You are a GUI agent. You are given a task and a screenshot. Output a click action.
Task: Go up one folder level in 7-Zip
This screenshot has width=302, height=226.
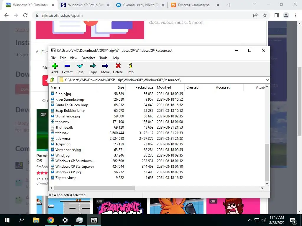(x=52, y=80)
